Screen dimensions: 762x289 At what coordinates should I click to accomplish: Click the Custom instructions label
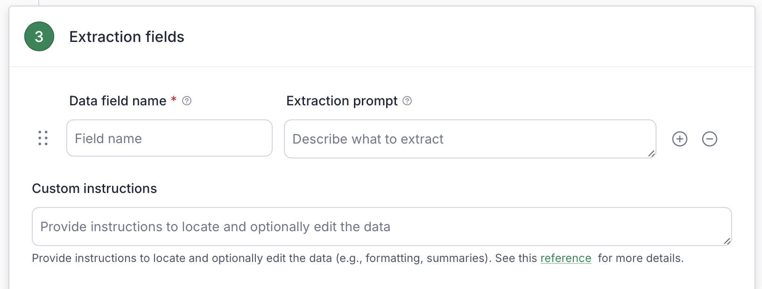94,188
